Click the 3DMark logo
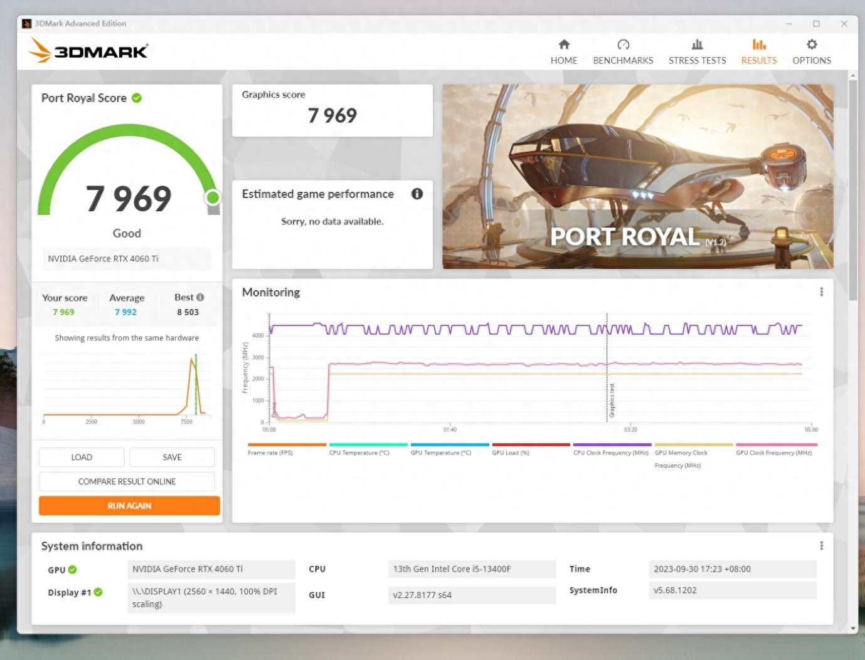Image resolution: width=865 pixels, height=660 pixels. click(x=88, y=50)
